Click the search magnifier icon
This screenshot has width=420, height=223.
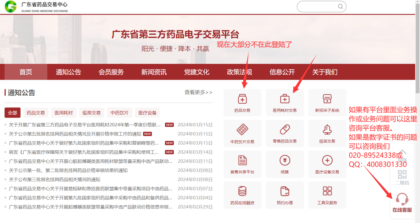tap(340, 7)
